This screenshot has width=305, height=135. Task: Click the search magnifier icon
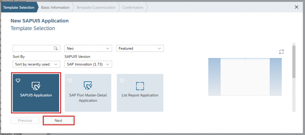pos(56,49)
